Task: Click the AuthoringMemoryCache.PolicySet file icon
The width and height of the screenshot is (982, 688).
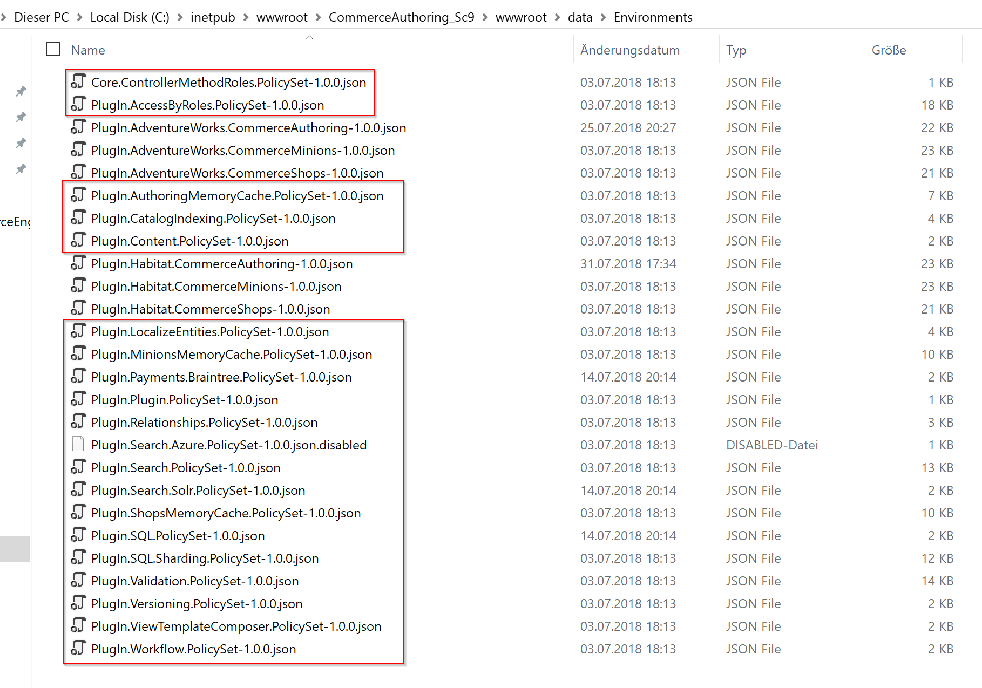Action: click(x=78, y=195)
